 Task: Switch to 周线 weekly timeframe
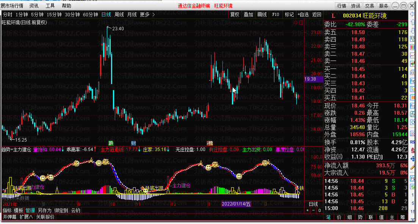click(119, 15)
